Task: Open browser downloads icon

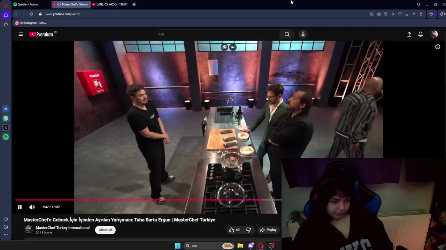Action: click(407, 14)
